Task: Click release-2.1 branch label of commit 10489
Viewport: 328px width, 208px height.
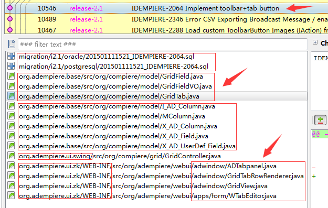Action: coord(86,19)
